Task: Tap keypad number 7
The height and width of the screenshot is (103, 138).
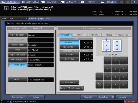Action: (x=108, y=76)
